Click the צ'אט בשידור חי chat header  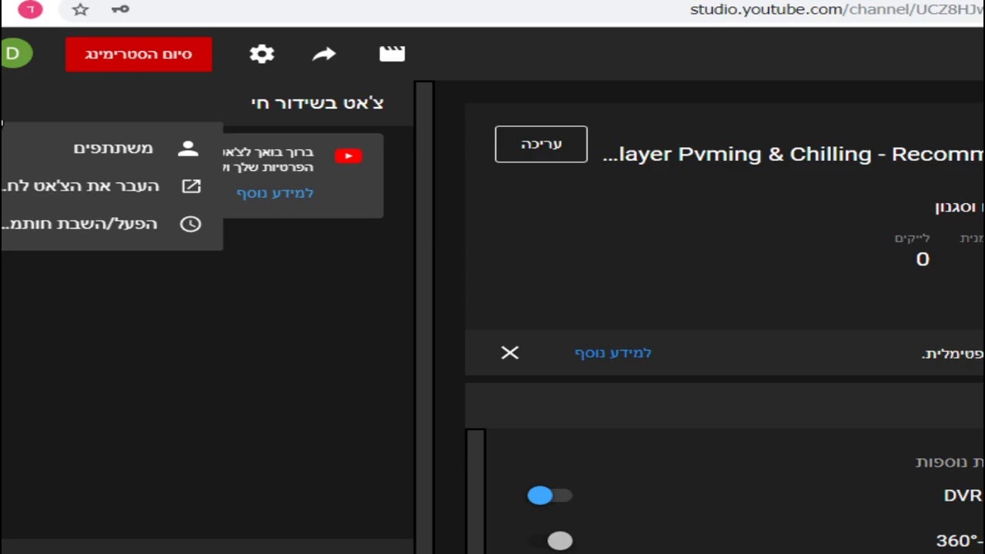[317, 103]
